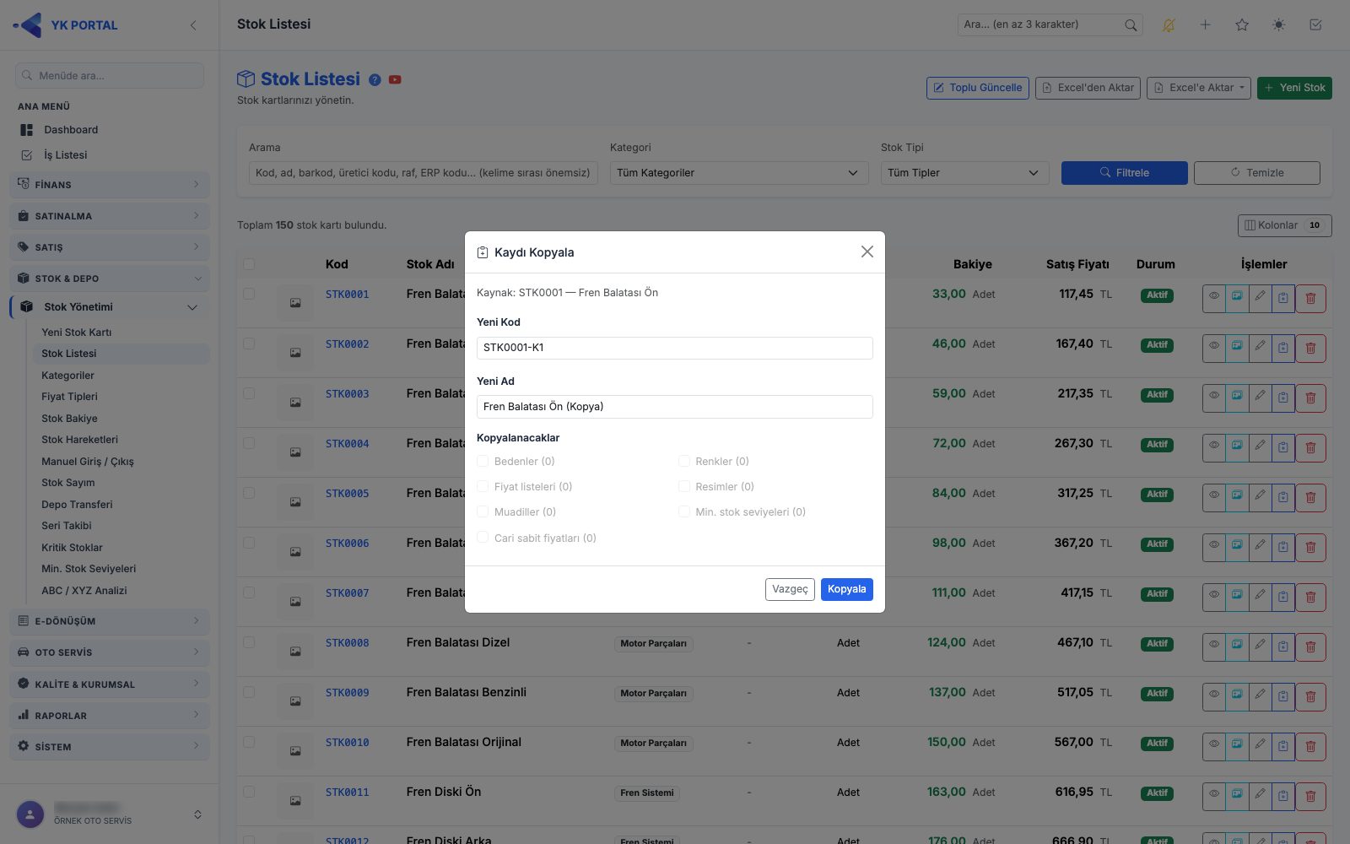Toggle the Muadiller (0) checkbox
Screen dimensions: 1350x844
click(x=483, y=511)
